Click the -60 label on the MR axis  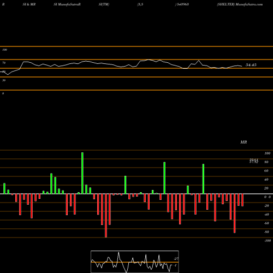[x=266, y=223]
